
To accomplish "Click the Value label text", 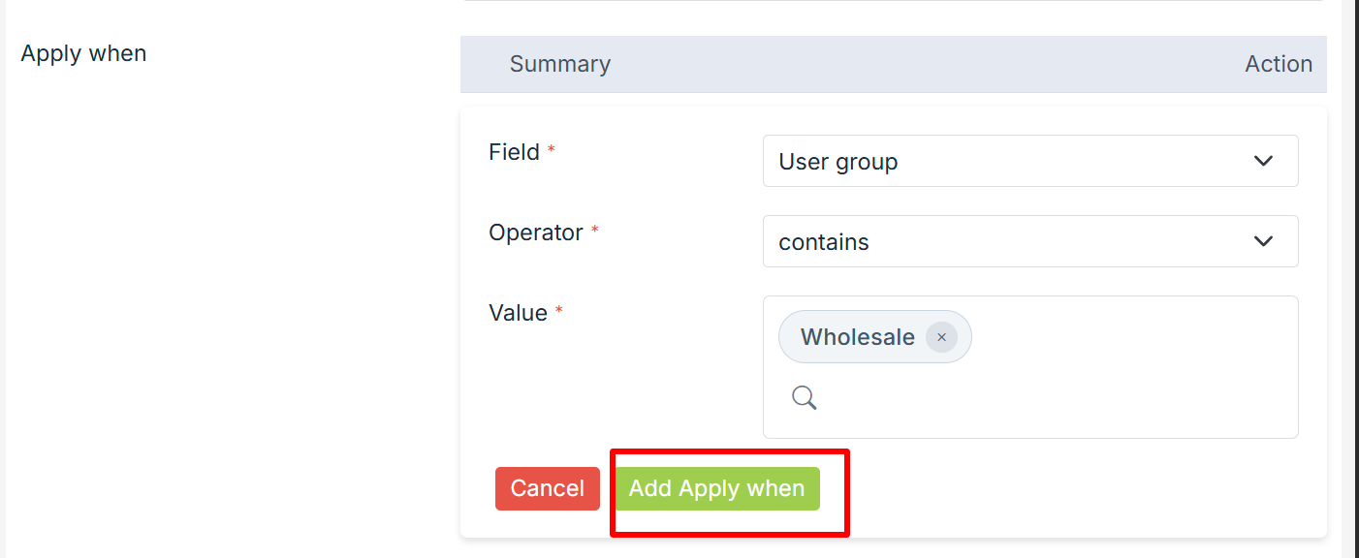I will 518,313.
